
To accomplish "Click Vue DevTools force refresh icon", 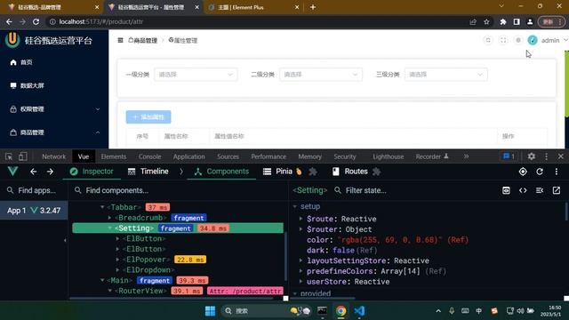I will tap(540, 172).
